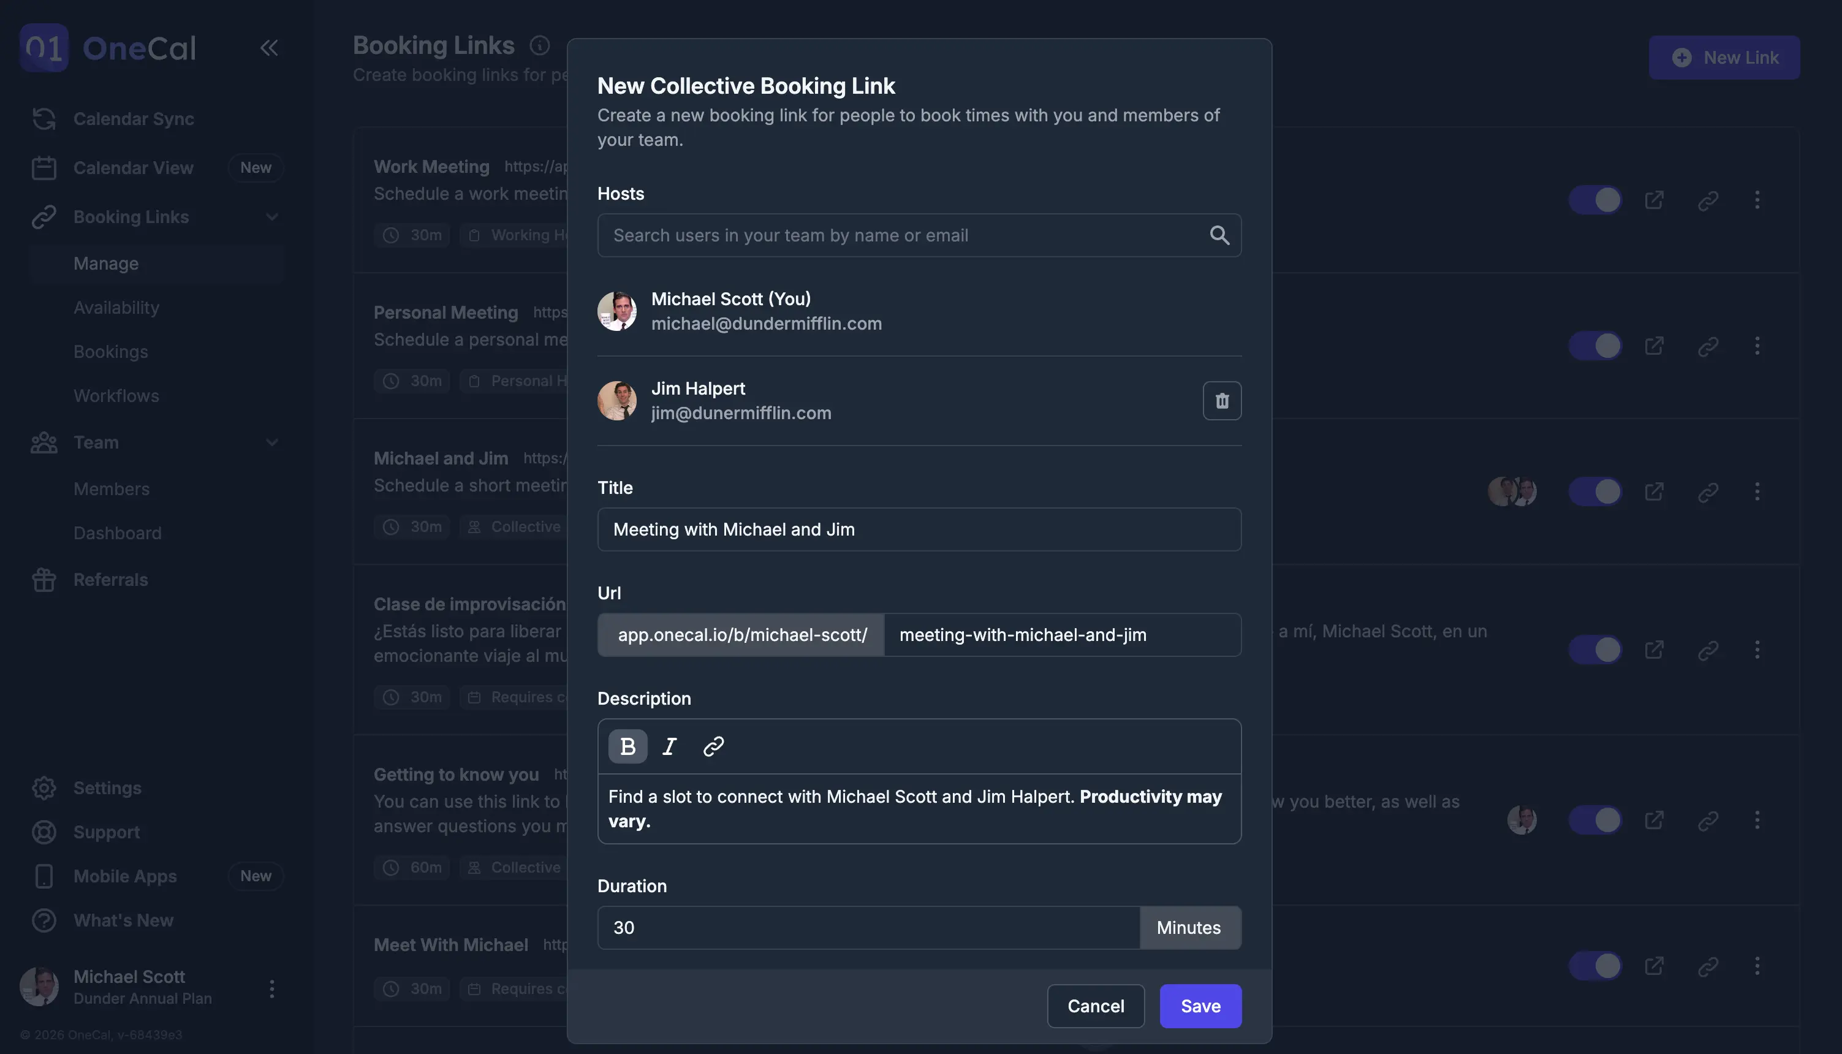
Task: Toggle the Work Meeting link off
Action: (1595, 200)
